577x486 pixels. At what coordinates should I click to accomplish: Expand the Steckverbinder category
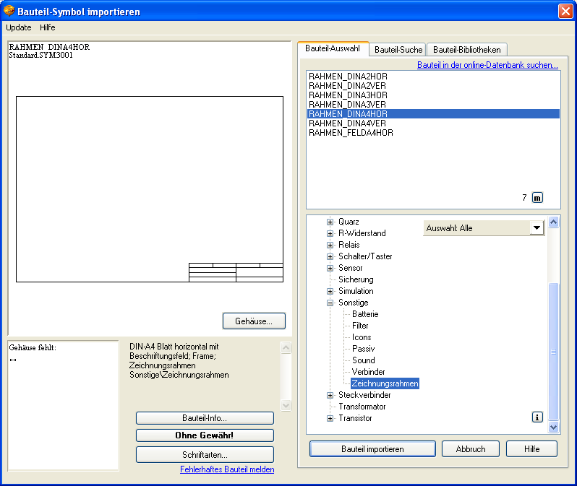pos(330,395)
